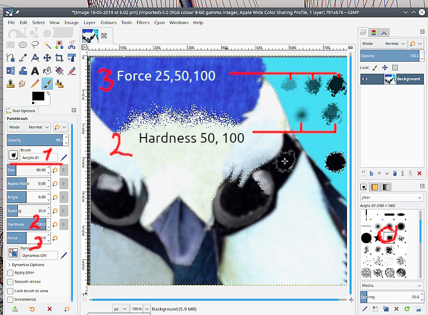Image resolution: width=428 pixels, height=315 pixels.
Task: Switch to Channels tab
Action: click(373, 33)
